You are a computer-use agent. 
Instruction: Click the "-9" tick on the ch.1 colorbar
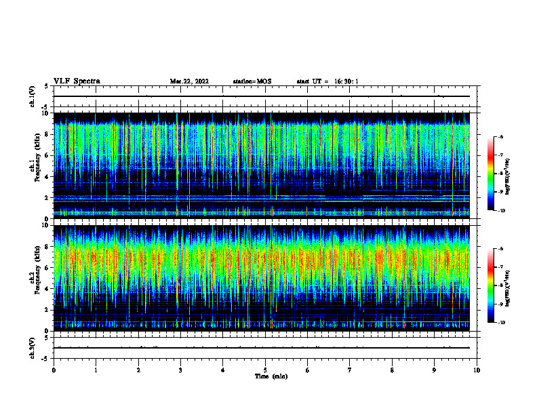500,192
